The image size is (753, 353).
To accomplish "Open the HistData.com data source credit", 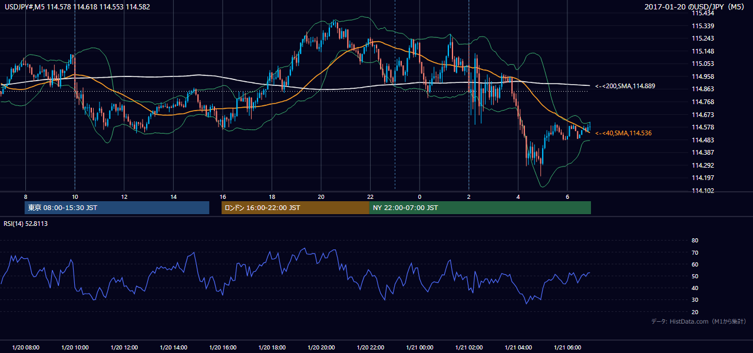I will [699, 321].
